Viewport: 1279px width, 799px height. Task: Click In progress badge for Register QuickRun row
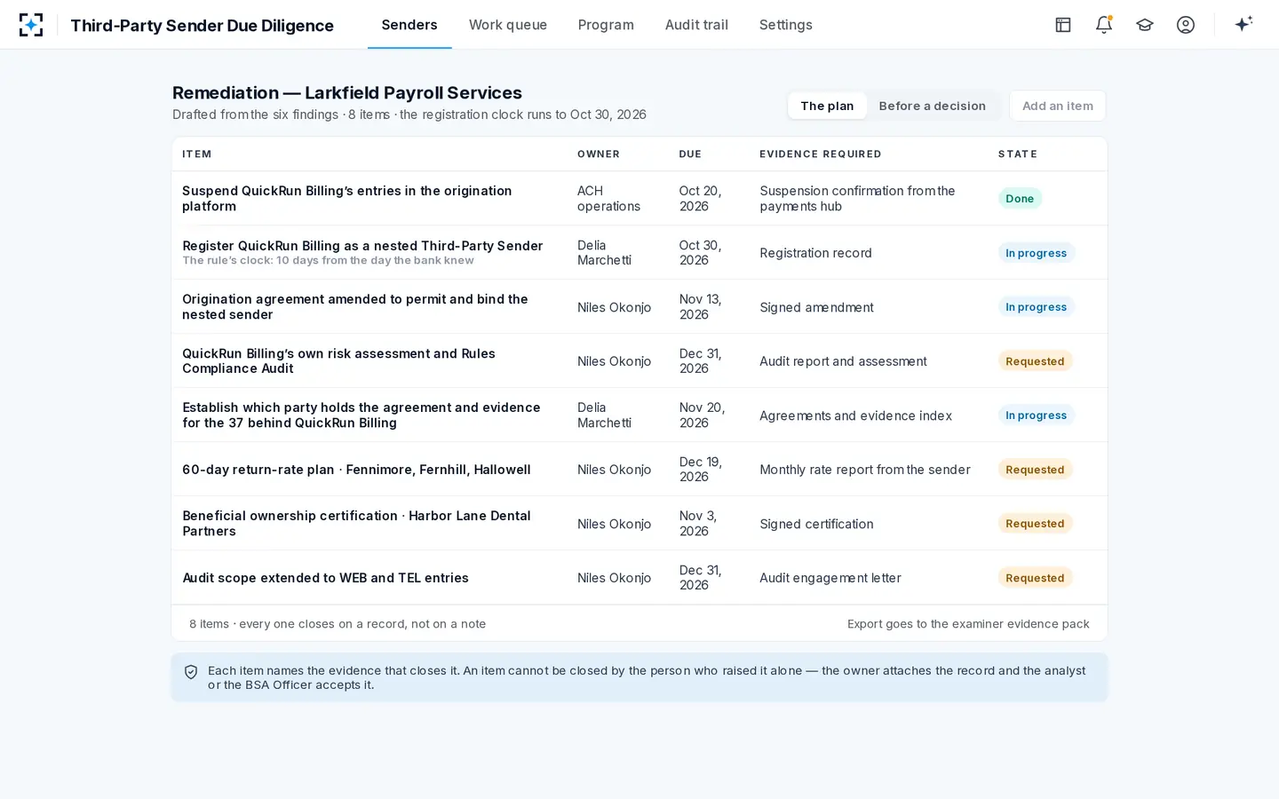[1037, 253]
